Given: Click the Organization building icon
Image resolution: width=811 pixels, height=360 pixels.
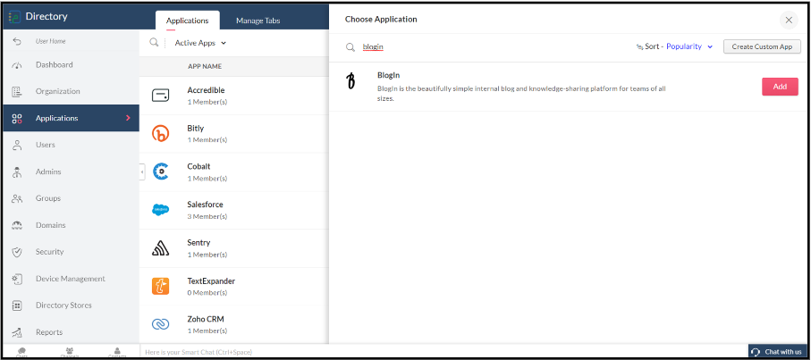Looking at the screenshot, I should [x=17, y=91].
